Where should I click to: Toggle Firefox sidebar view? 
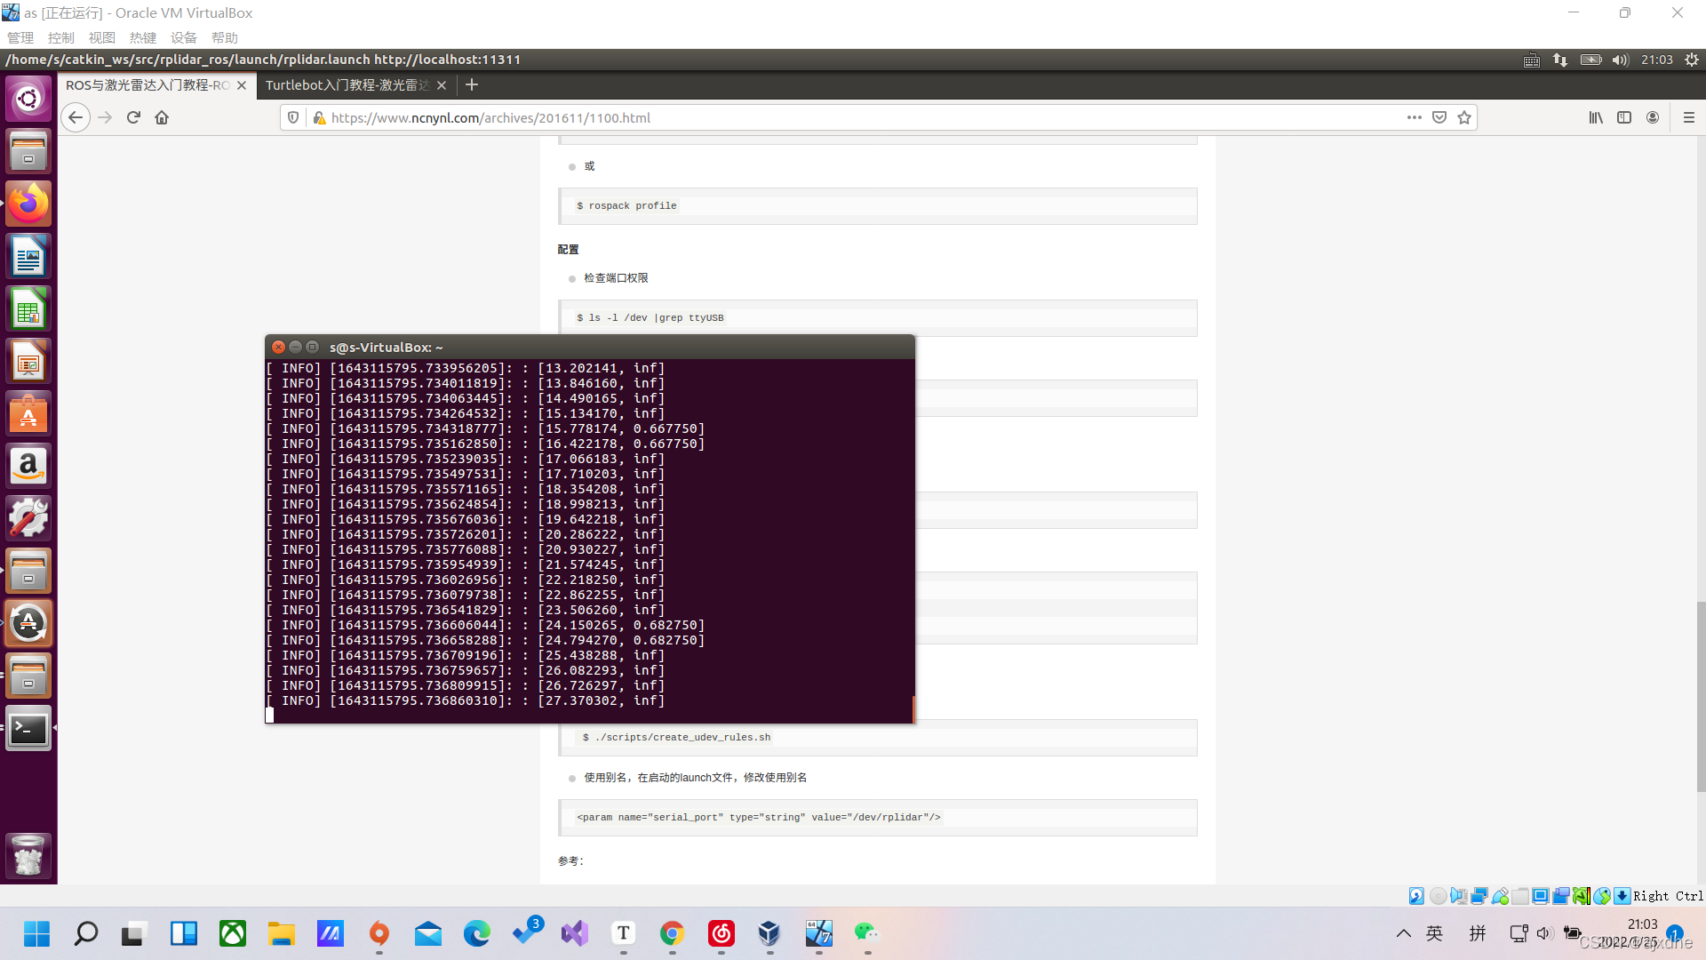(x=1624, y=117)
